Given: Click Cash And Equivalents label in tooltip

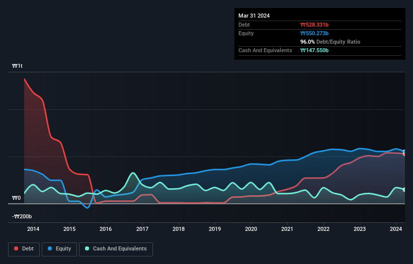Looking at the screenshot, I should coord(265,50).
